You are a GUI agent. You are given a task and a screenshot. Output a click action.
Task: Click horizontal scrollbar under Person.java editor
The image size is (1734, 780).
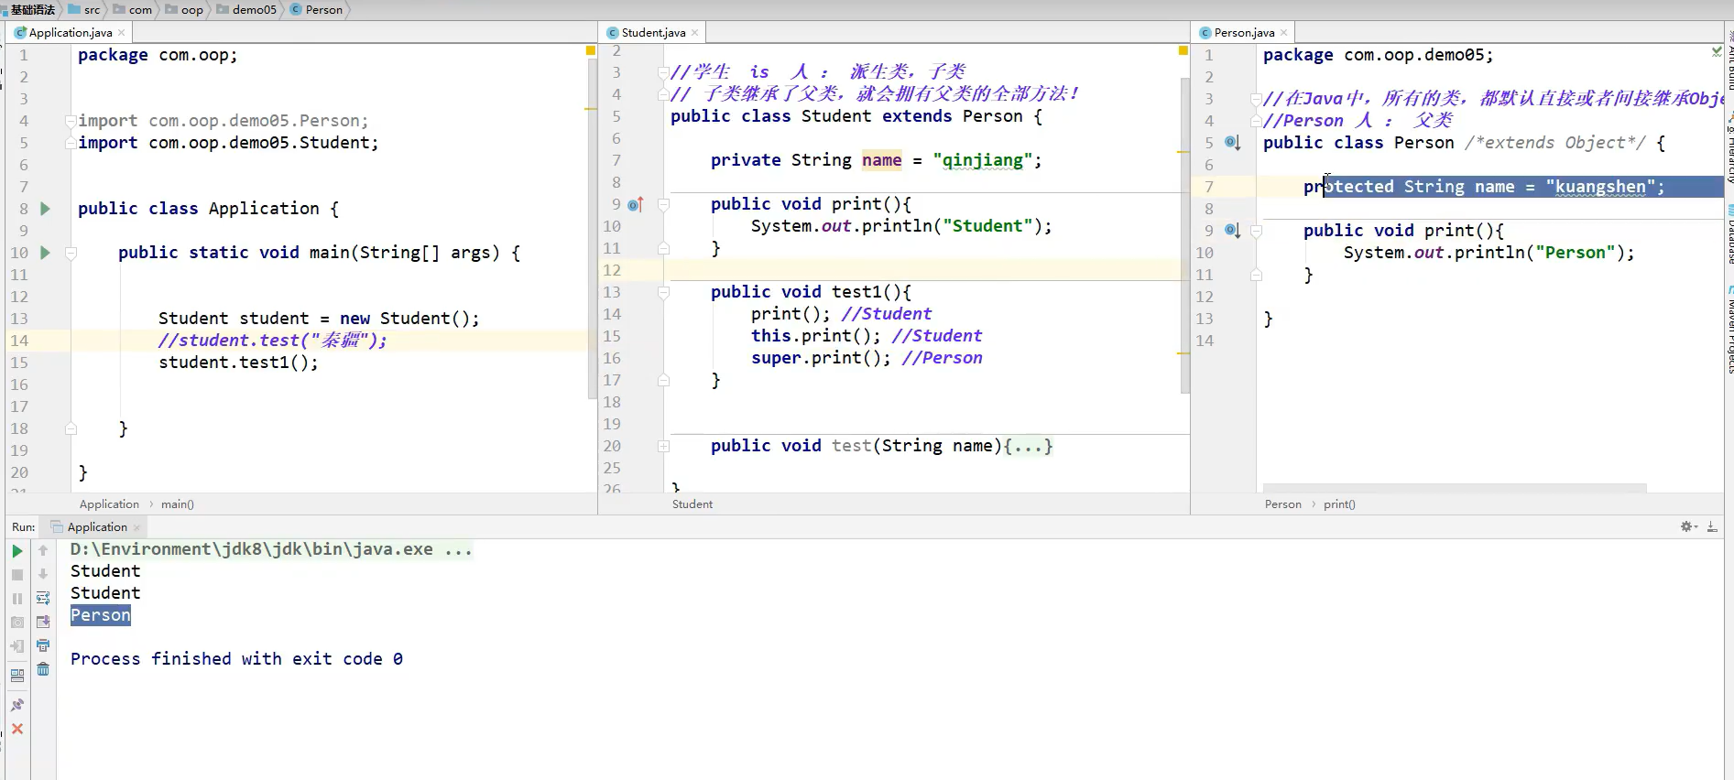pos(1455,488)
